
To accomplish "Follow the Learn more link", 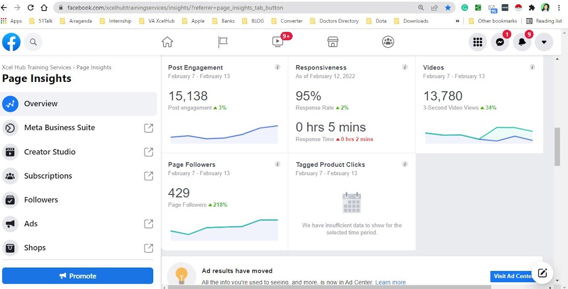I will pyautogui.click(x=391, y=282).
